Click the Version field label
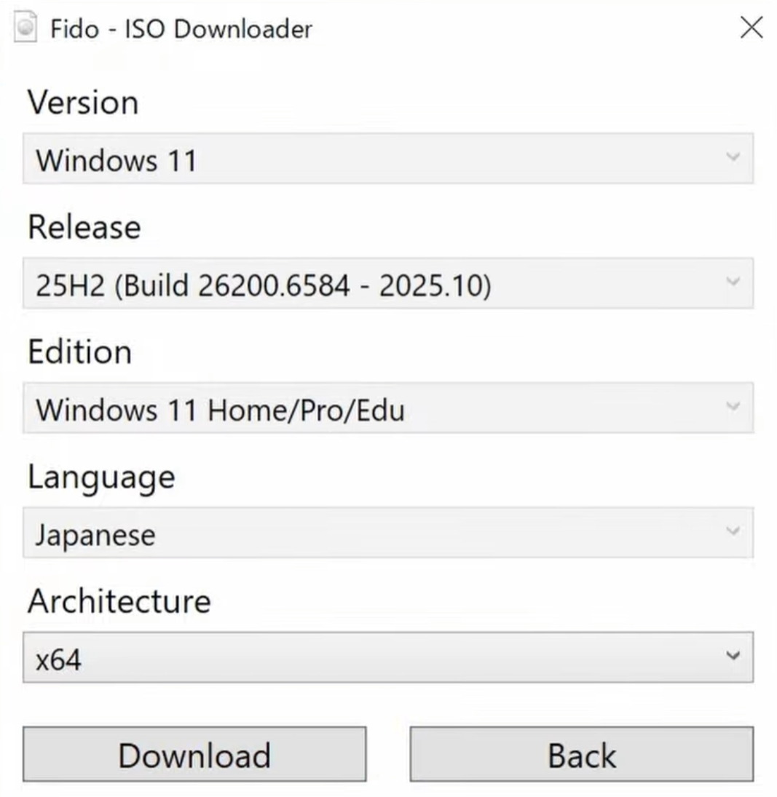The image size is (777, 797). (x=83, y=102)
